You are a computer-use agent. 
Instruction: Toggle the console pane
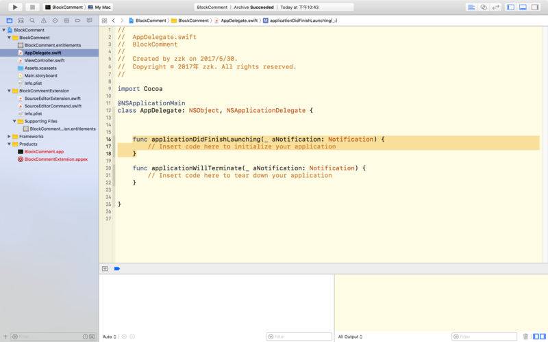(543, 337)
